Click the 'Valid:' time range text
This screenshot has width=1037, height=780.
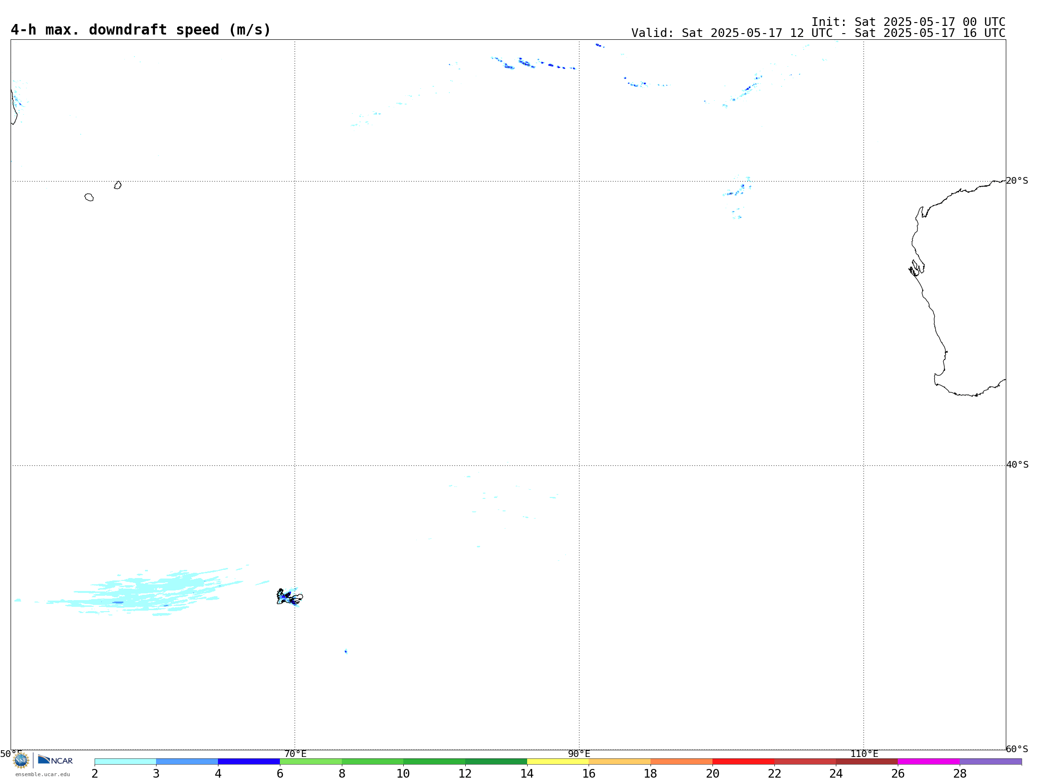pos(819,33)
